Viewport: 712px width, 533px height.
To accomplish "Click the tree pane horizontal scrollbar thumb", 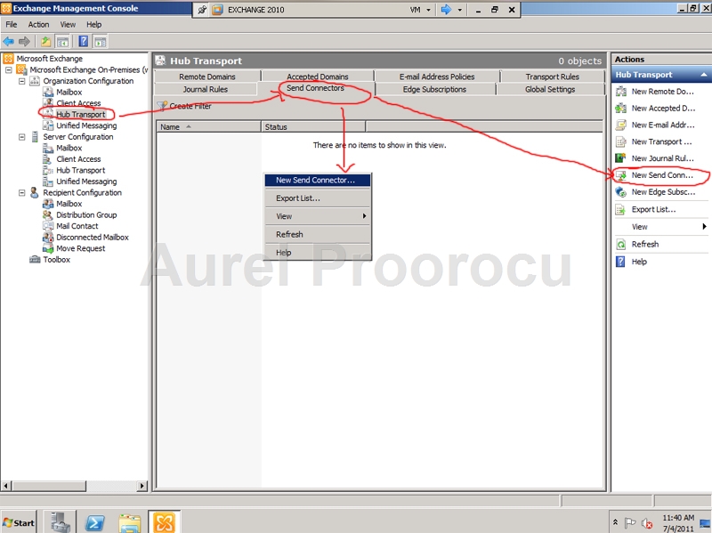I will (x=49, y=486).
